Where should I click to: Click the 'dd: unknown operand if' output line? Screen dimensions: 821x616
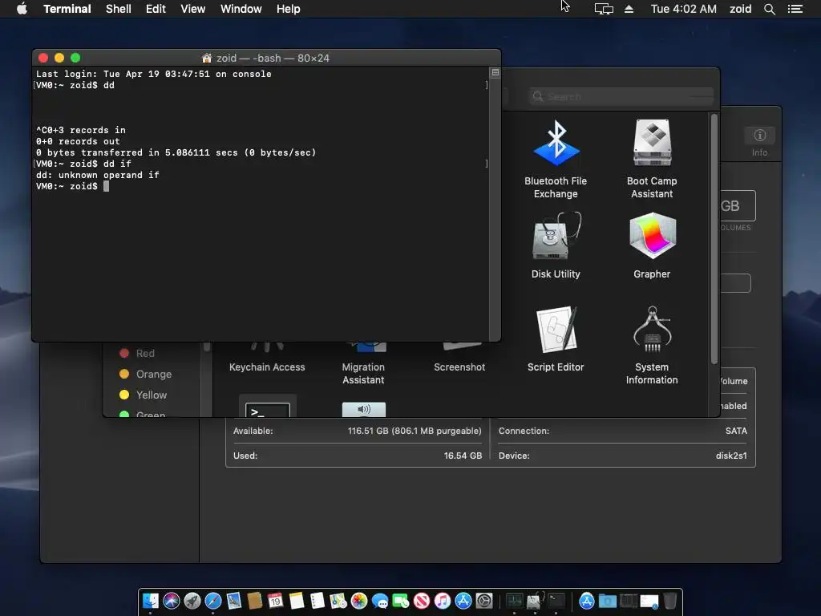[x=97, y=175]
